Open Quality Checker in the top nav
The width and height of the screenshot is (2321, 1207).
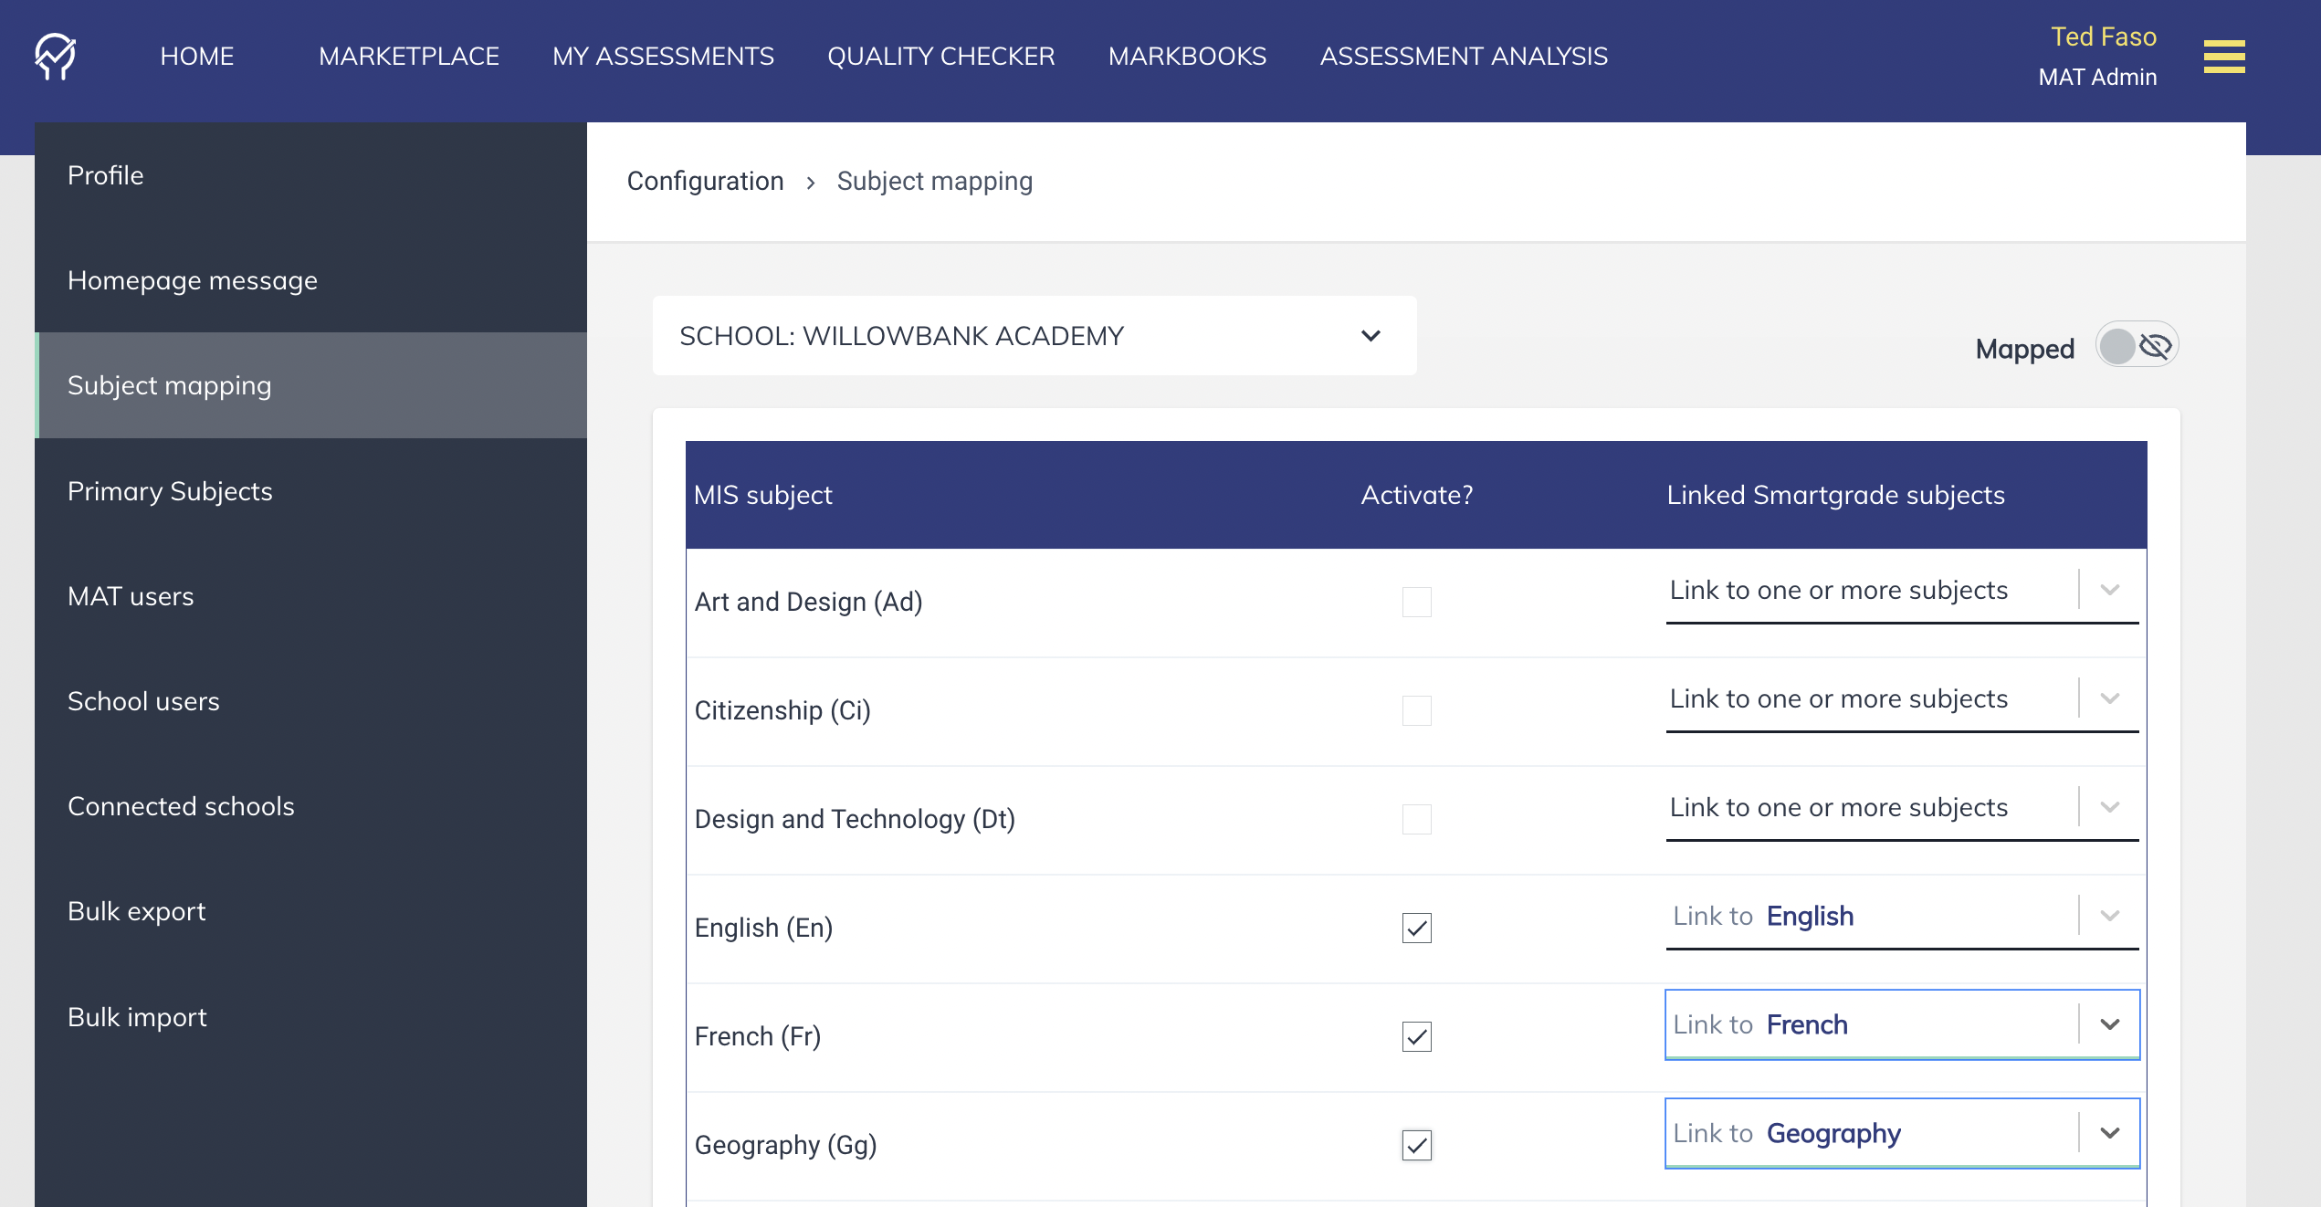(x=940, y=57)
